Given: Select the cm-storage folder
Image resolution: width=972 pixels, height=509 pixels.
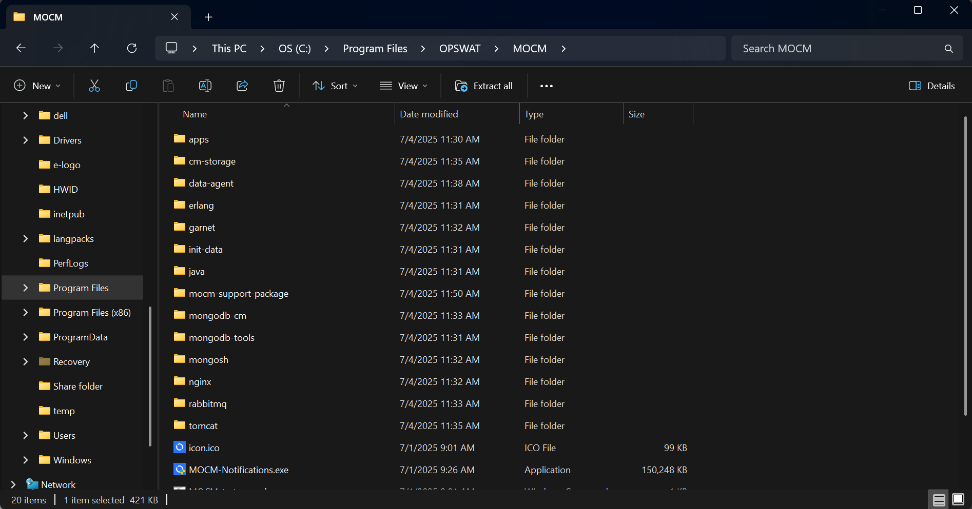Looking at the screenshot, I should 212,161.
